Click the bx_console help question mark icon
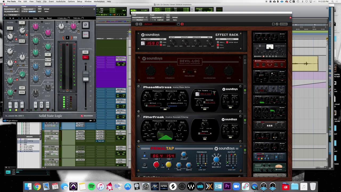 94,121
